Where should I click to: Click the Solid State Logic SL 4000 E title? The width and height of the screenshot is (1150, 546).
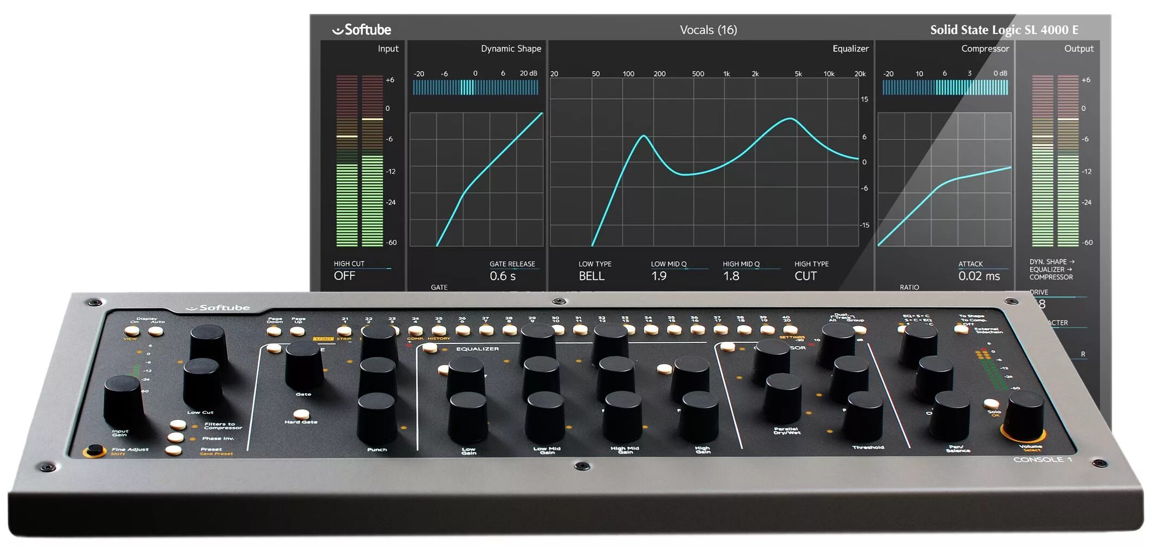pyautogui.click(x=1004, y=30)
